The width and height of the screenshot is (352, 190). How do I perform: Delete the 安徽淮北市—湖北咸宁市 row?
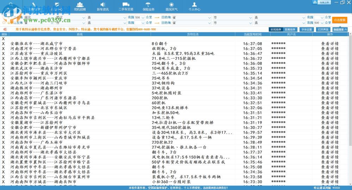coord(3,44)
